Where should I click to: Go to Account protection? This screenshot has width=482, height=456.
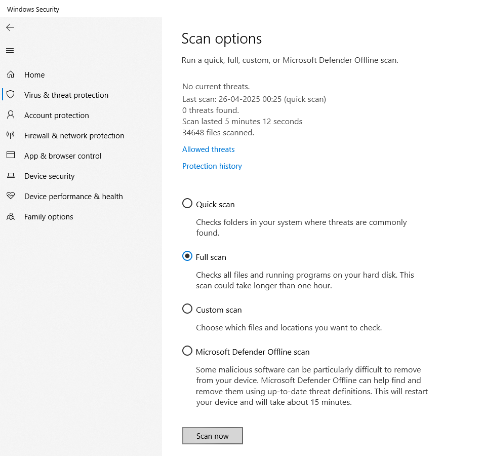[57, 116]
